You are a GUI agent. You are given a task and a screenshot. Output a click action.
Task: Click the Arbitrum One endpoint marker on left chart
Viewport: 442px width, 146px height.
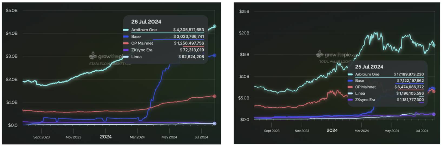(x=215, y=26)
